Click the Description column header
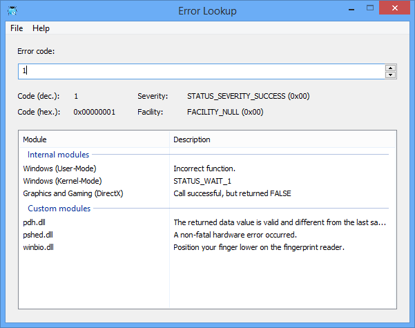415x328 pixels. pos(282,139)
